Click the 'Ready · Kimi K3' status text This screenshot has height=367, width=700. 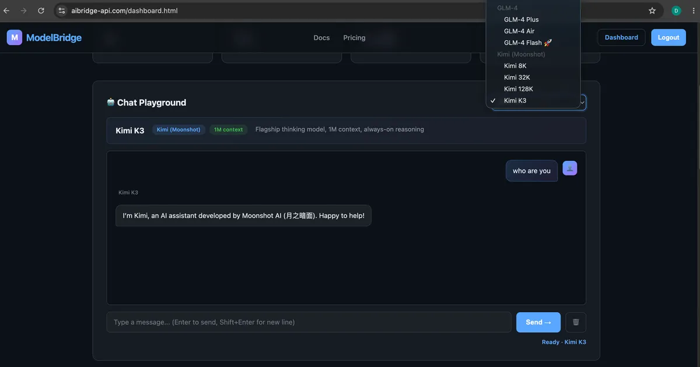tap(563, 342)
